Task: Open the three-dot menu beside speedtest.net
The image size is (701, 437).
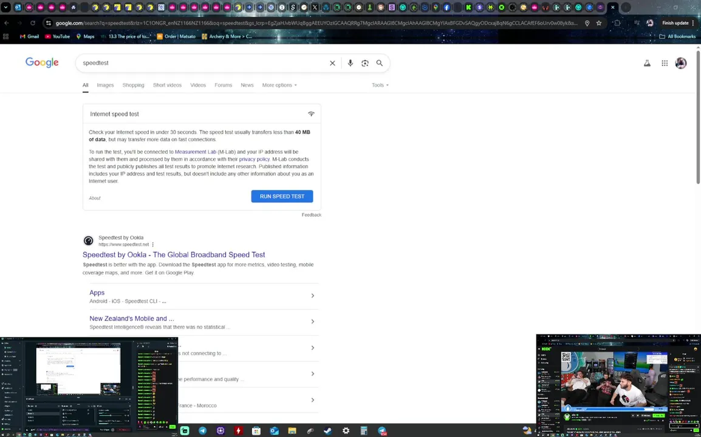Action: pos(153,245)
